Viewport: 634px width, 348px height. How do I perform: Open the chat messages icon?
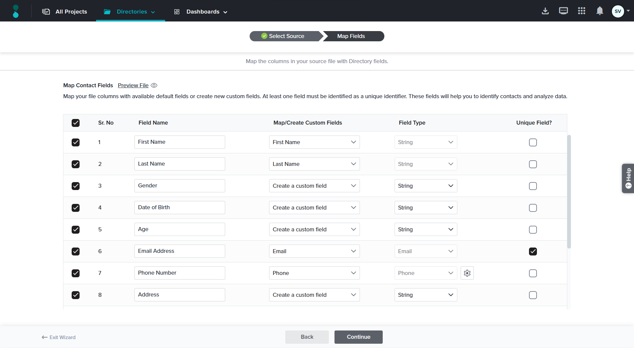[x=563, y=11]
